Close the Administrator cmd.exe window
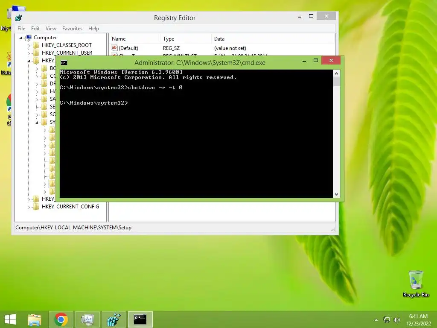Viewport: 437px width, 328px height. coord(331,60)
